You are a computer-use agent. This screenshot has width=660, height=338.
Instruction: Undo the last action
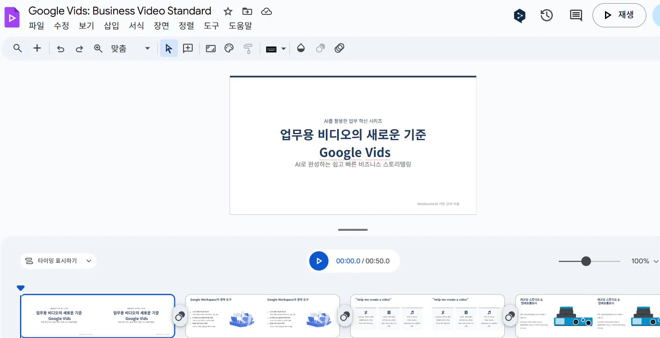tap(61, 49)
